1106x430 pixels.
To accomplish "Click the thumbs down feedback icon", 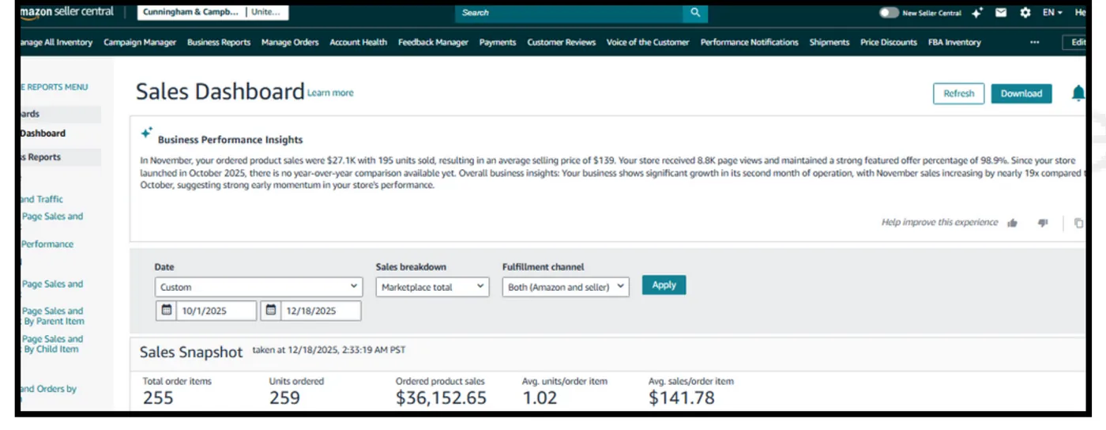I will click(x=1043, y=223).
